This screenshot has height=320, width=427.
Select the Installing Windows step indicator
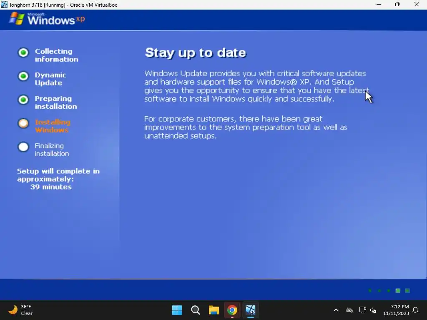point(23,123)
